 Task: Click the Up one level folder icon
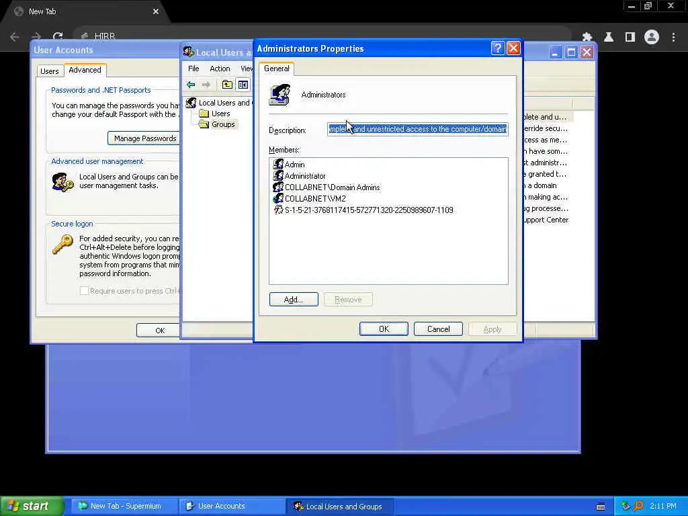pyautogui.click(x=227, y=85)
